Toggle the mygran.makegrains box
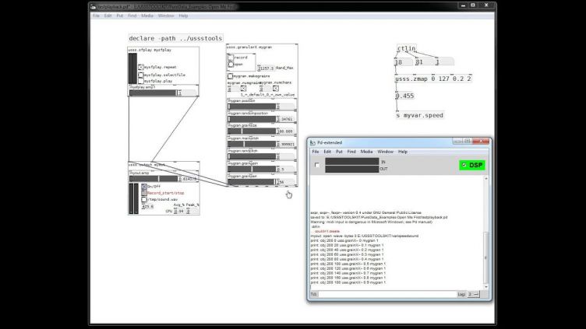The image size is (586, 329). 230,76
